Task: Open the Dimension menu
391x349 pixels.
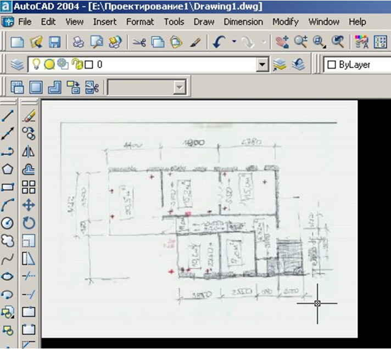Action: (x=243, y=22)
